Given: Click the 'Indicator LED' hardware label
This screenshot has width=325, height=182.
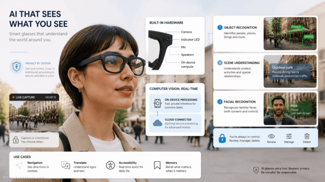Looking at the screenshot, I should click(190, 39).
